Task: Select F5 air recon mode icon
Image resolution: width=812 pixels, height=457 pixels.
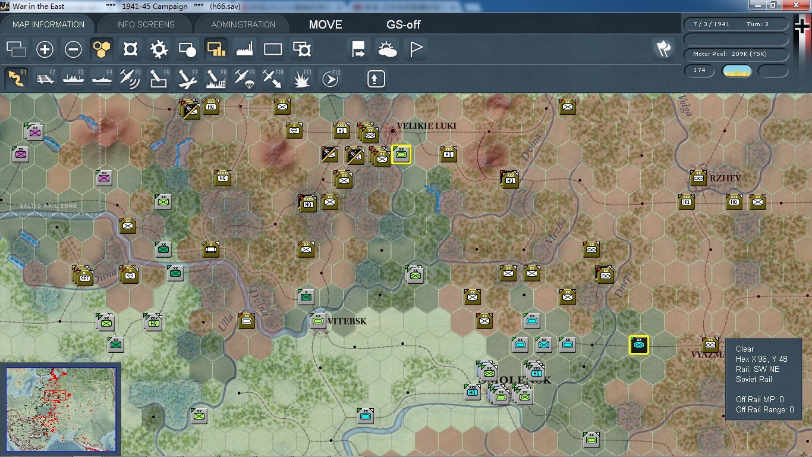Action: [130, 79]
